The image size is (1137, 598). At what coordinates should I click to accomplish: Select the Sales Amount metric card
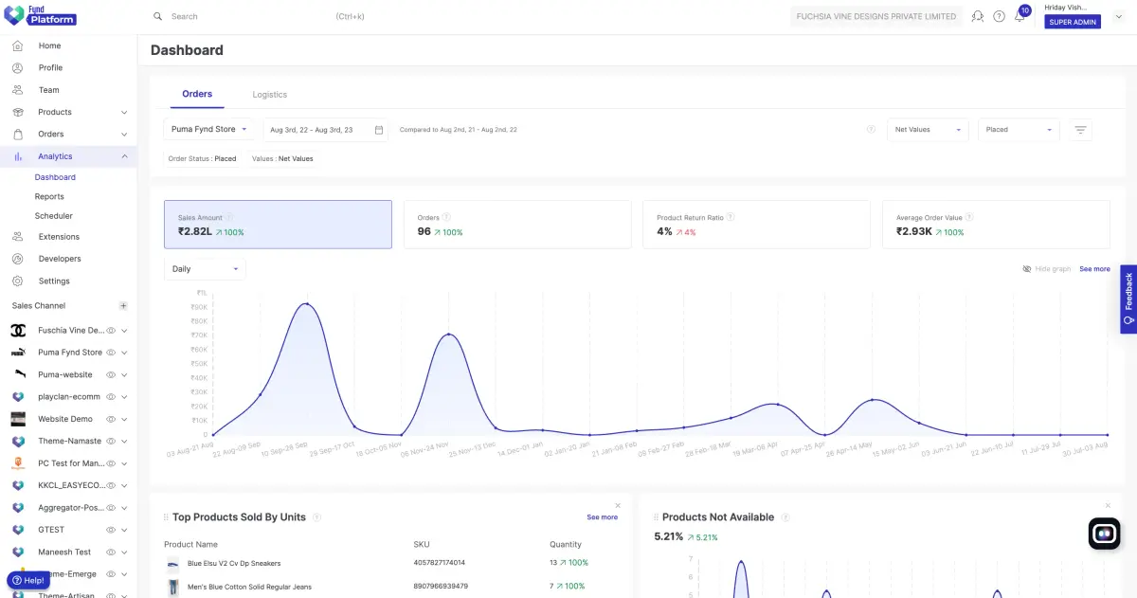click(x=278, y=225)
